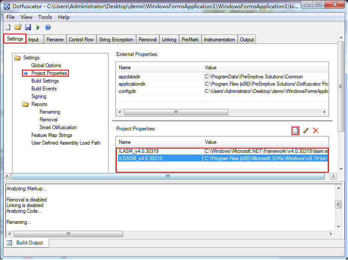
Task: Select Removal under Reports in the tree
Action: pos(49,120)
